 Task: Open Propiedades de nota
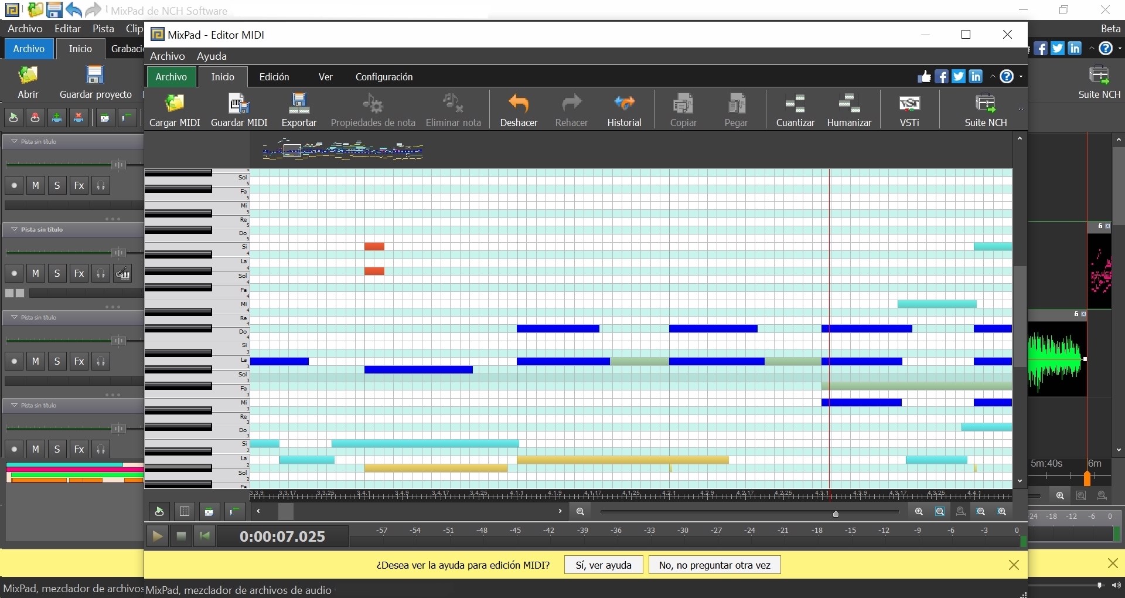point(373,110)
